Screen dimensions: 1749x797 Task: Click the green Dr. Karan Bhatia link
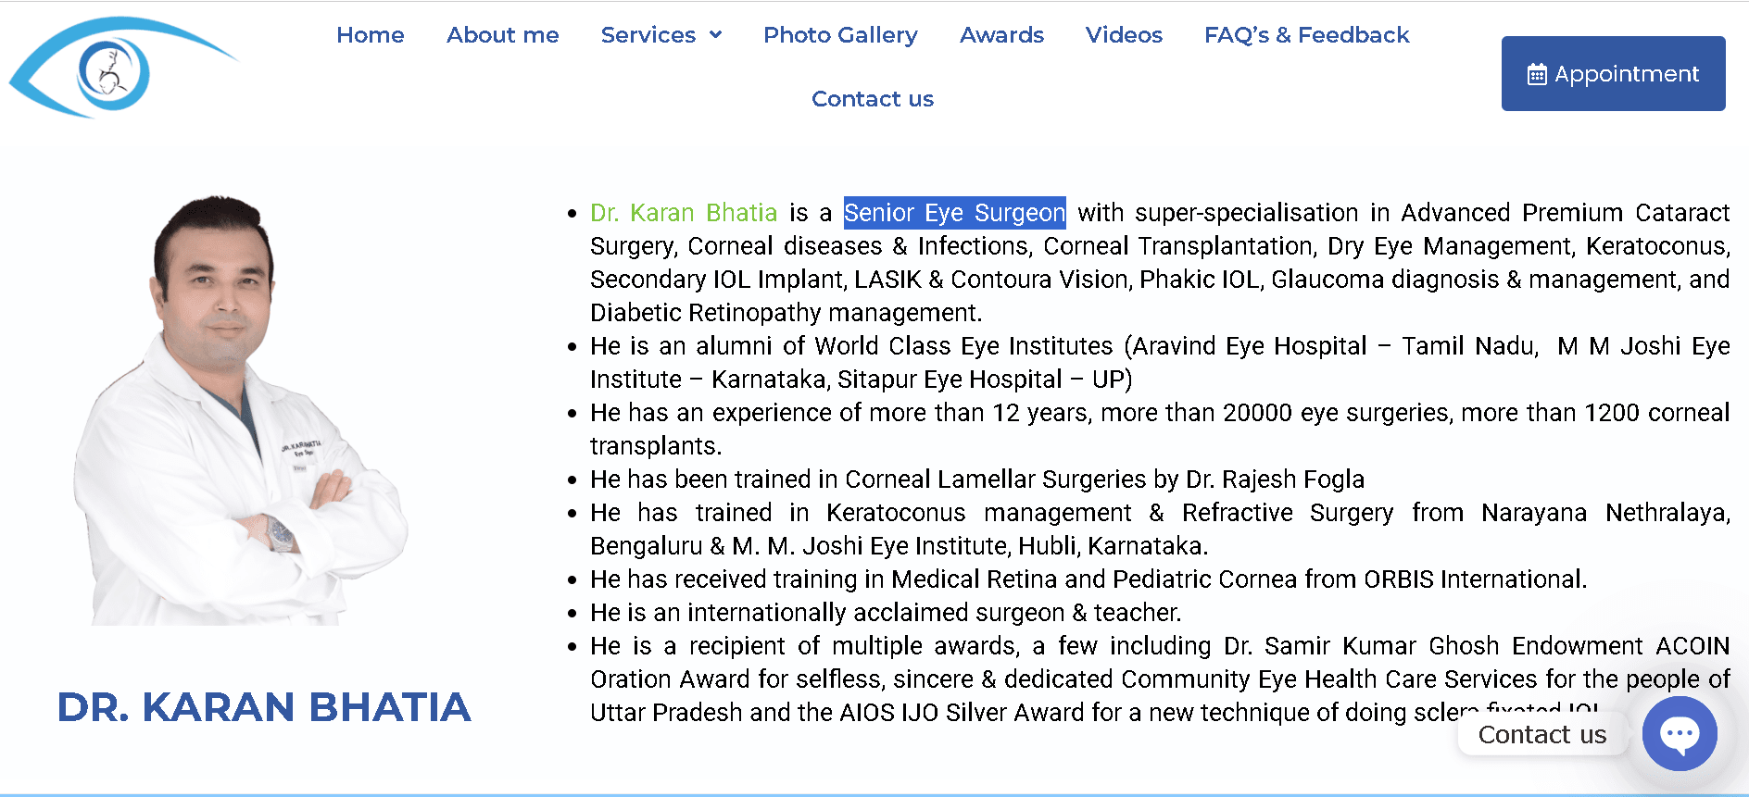(x=684, y=213)
